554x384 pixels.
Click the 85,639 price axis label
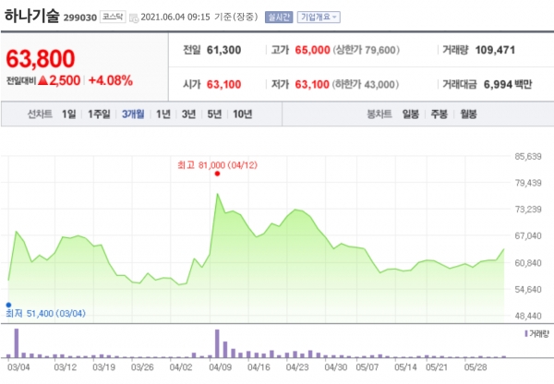coord(528,157)
